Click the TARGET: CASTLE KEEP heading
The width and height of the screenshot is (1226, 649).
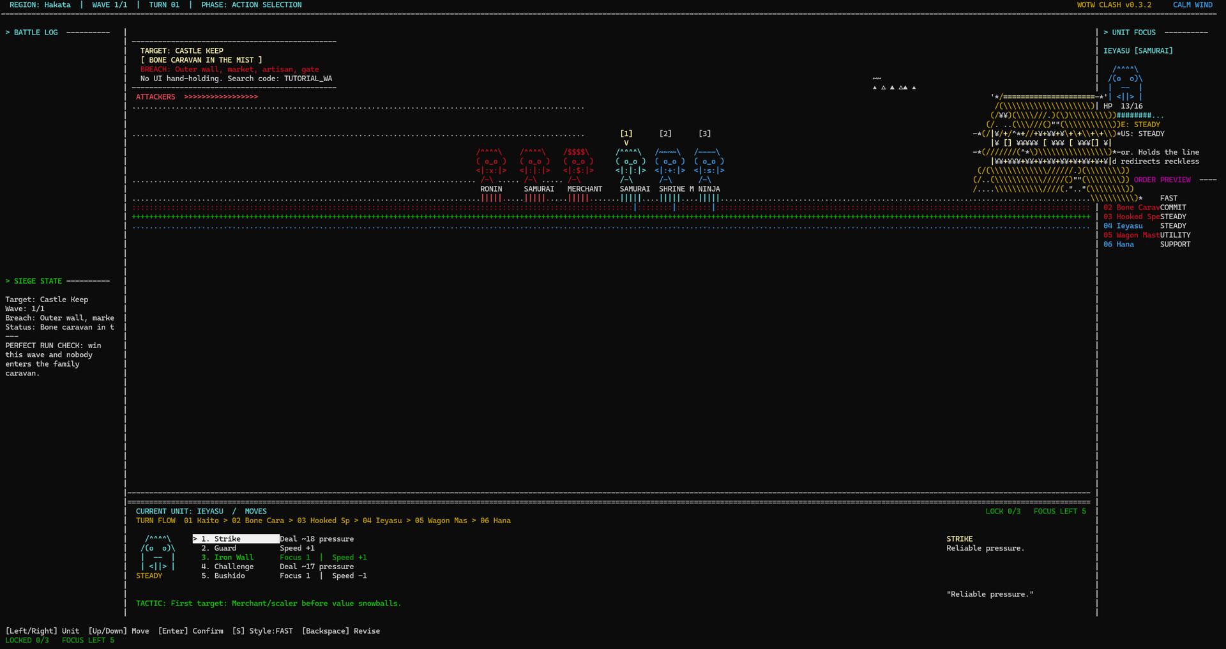(182, 51)
